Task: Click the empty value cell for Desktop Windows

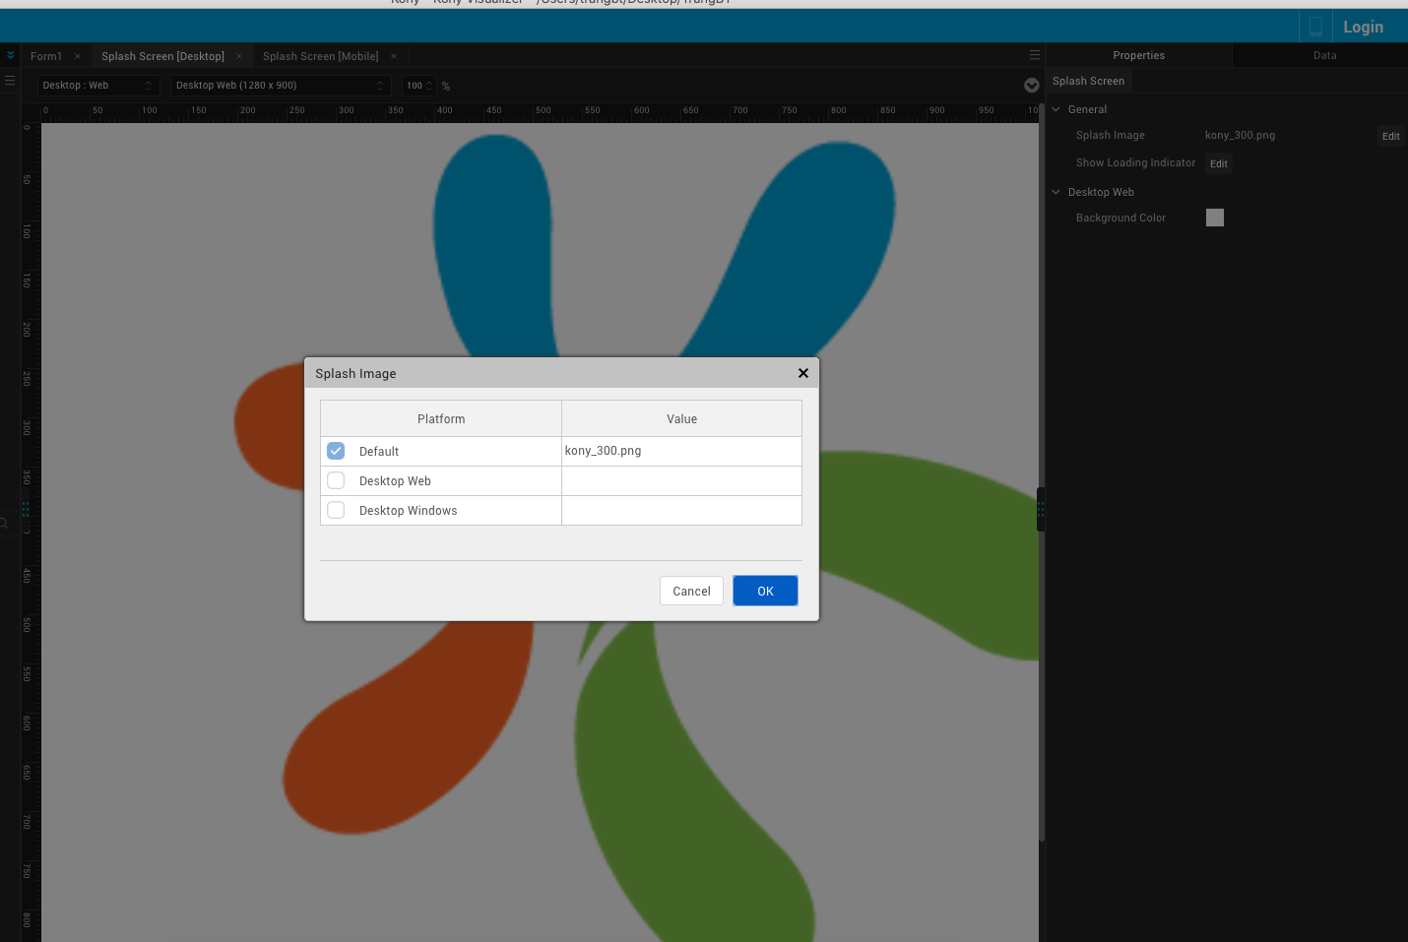Action: click(681, 510)
